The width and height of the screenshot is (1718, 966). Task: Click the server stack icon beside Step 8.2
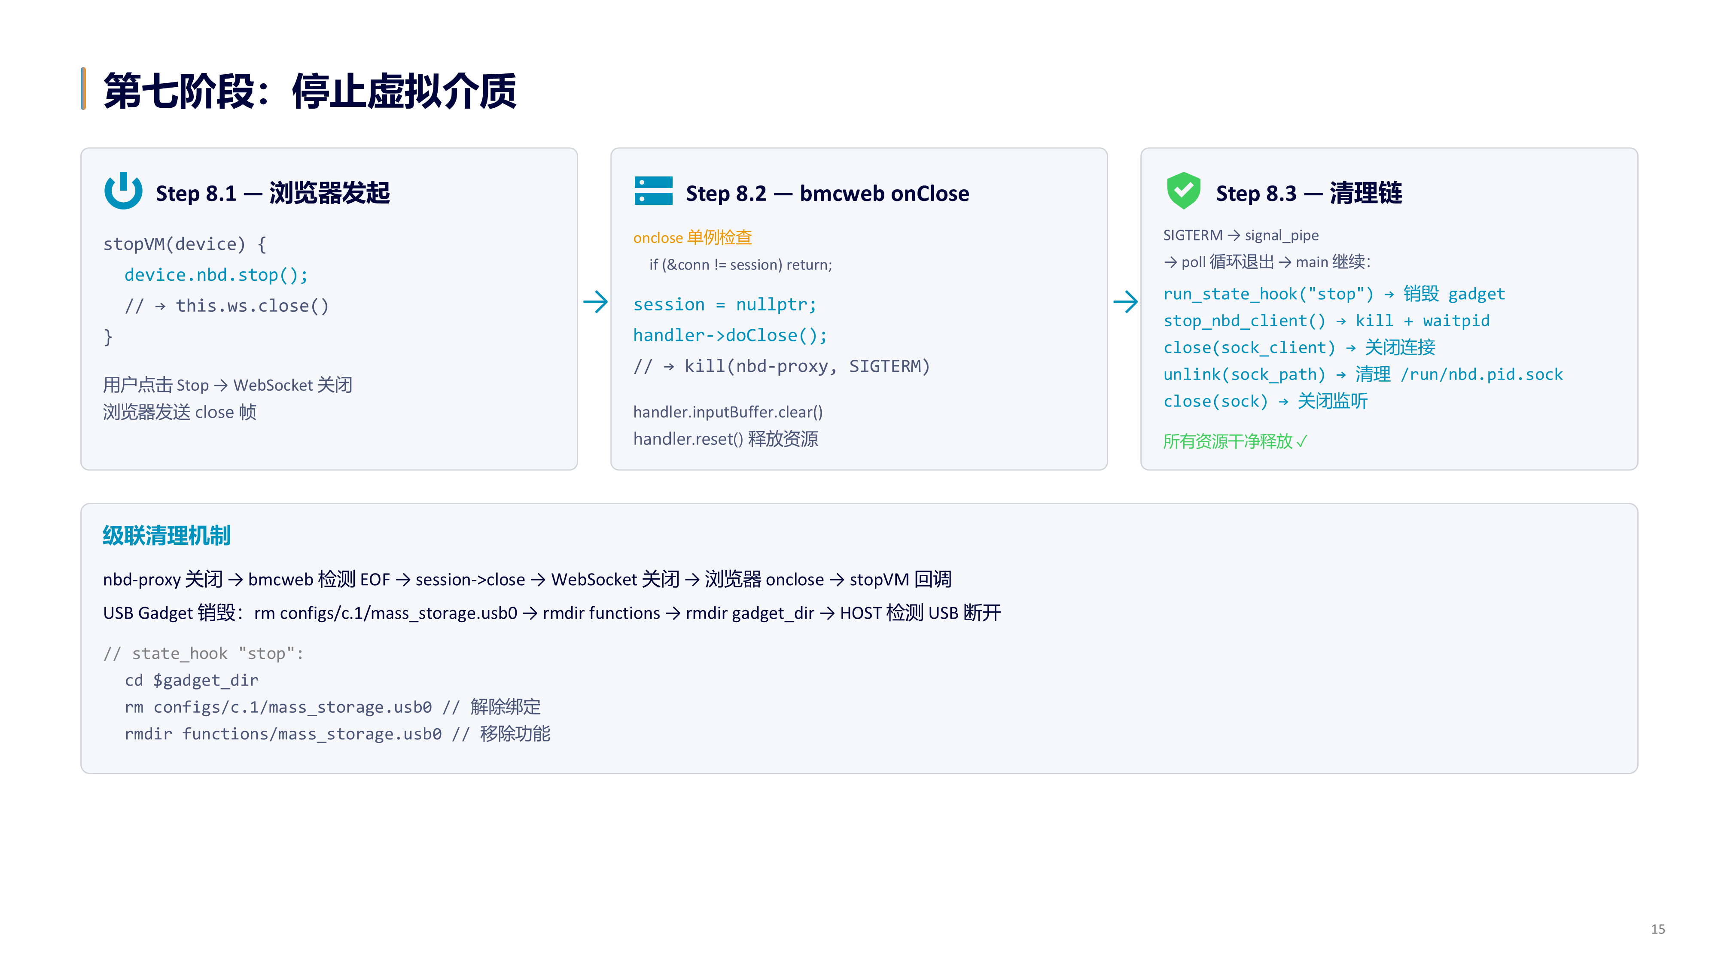653,191
